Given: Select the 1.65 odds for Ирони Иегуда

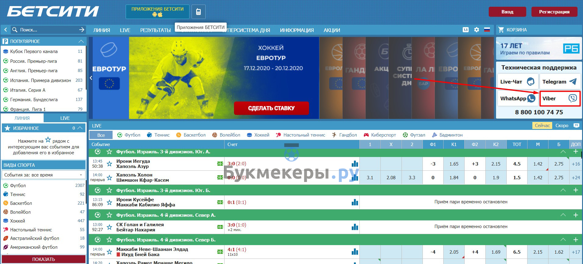Looking at the screenshot, I should pyautogui.click(x=454, y=164).
